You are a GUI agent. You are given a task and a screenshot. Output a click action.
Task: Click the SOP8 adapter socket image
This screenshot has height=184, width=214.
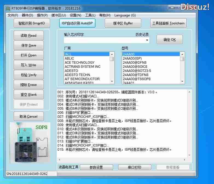coord(30,142)
